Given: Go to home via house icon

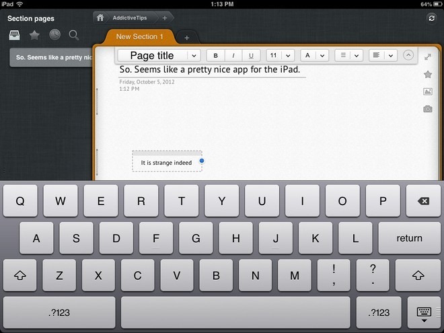Looking at the screenshot, I should coord(100,18).
